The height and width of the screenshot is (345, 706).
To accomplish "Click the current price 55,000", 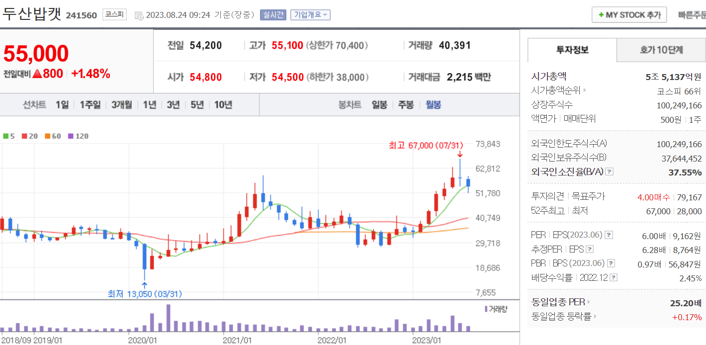I will pyautogui.click(x=36, y=53).
